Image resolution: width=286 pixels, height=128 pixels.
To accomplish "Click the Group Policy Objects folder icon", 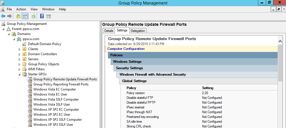I will tap(24, 64).
